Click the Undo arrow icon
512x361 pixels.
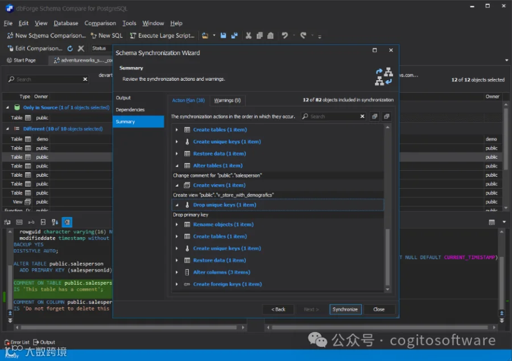285,36
